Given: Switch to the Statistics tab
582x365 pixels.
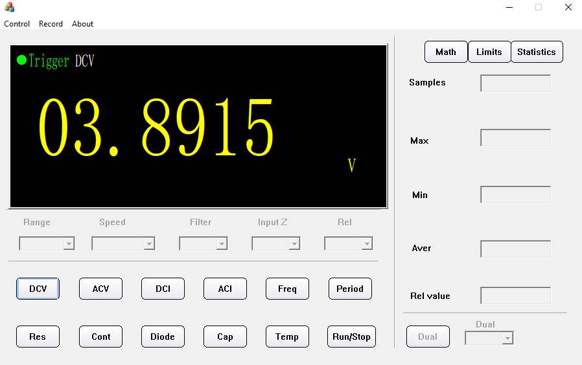Looking at the screenshot, I should [536, 52].
